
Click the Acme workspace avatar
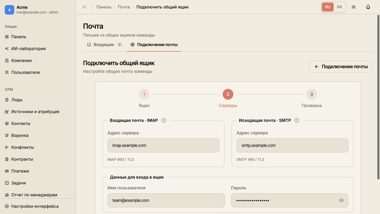(x=9, y=10)
